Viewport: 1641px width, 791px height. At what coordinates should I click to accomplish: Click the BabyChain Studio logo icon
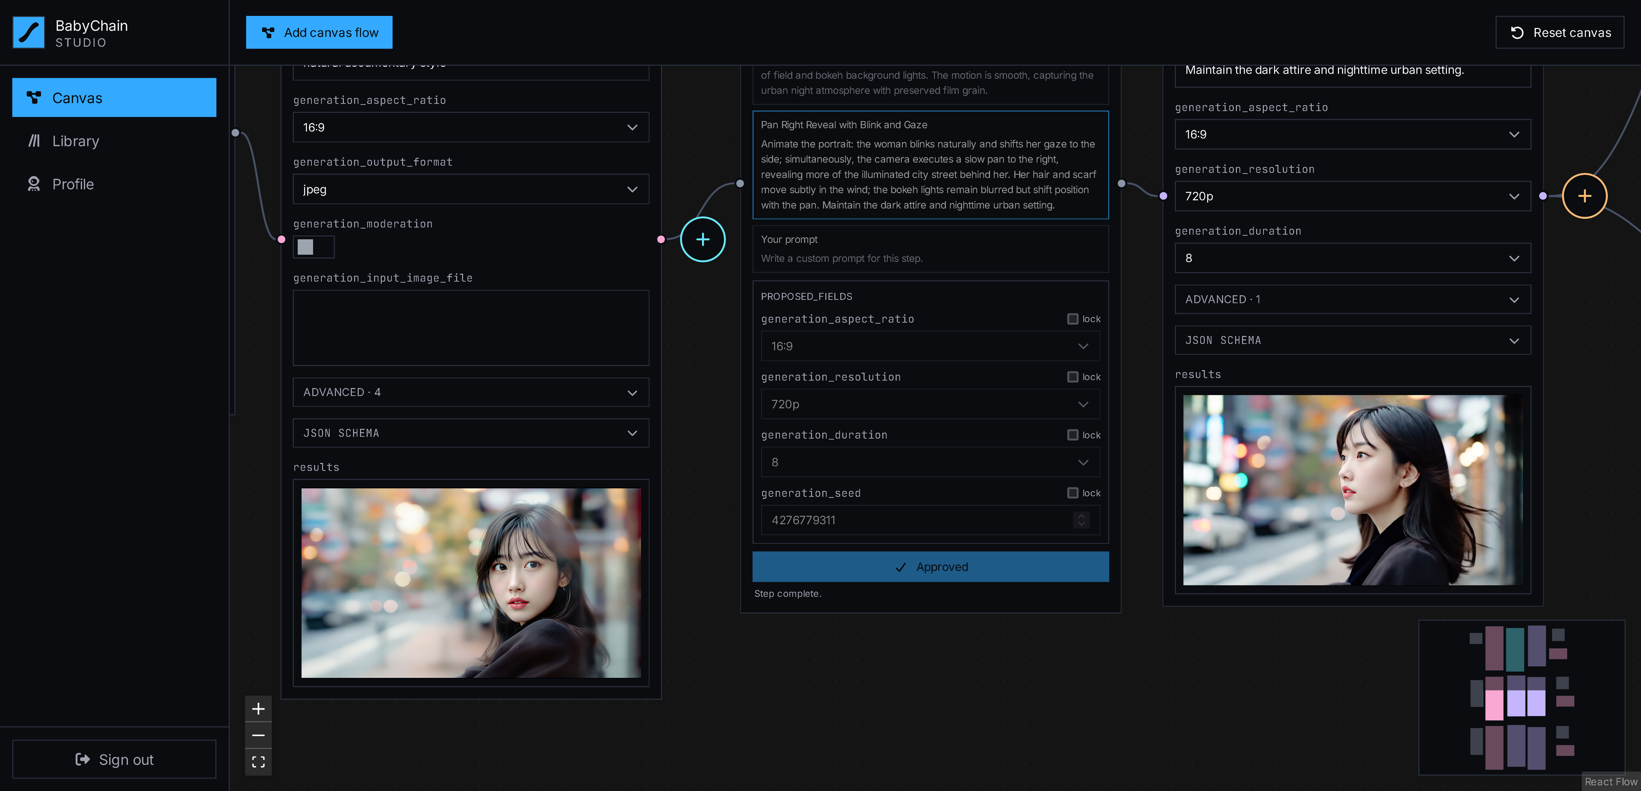pyautogui.click(x=29, y=33)
